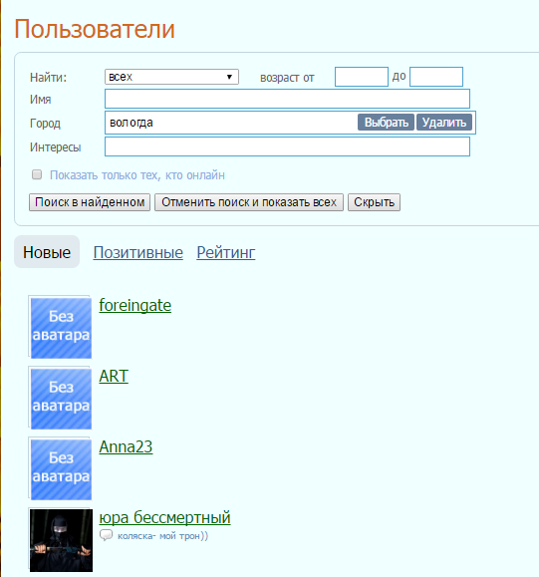The image size is (539, 577).
Task: Click into the Интересы text field
Action: pos(287,146)
